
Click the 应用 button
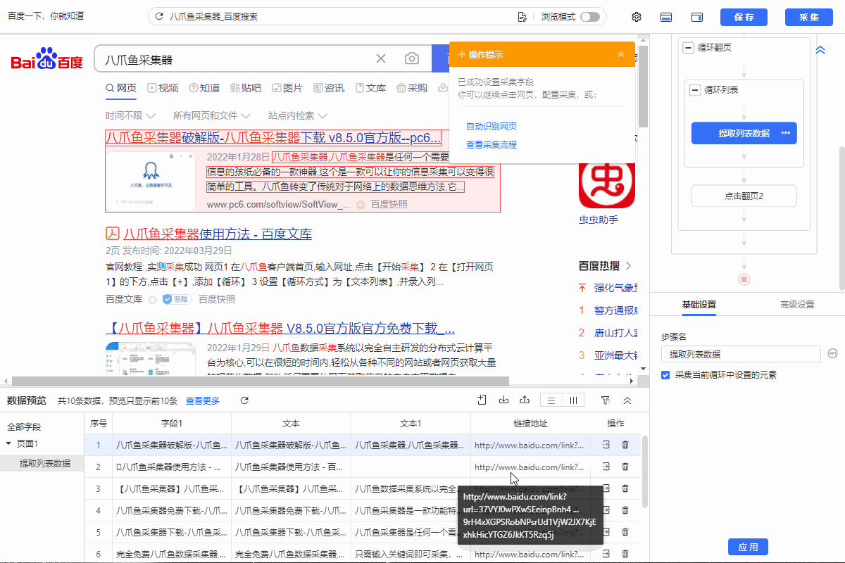pyautogui.click(x=748, y=547)
